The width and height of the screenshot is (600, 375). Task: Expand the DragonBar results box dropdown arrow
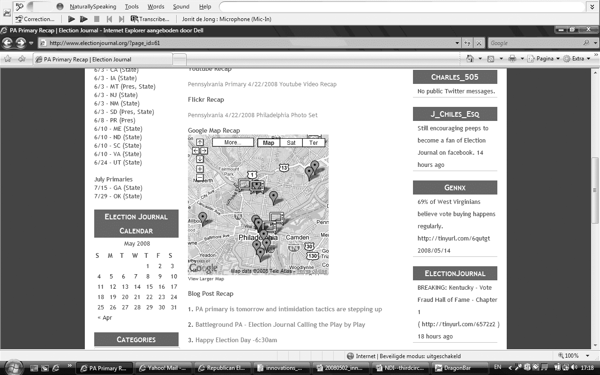pos(592,7)
